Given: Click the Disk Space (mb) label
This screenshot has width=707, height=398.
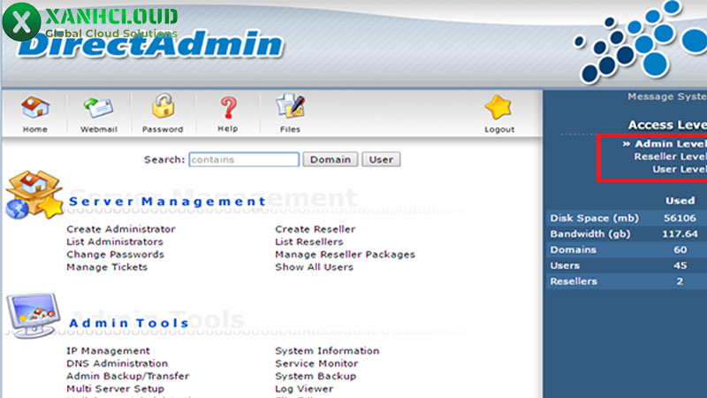Looking at the screenshot, I should coord(594,218).
